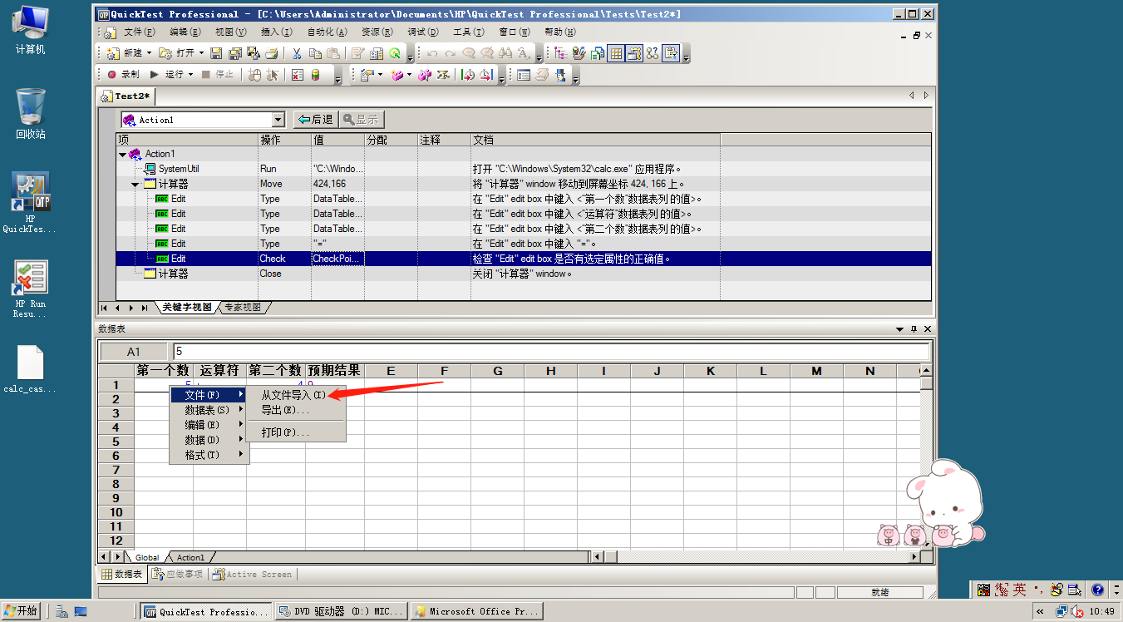Switch to Microsoft Office taskbar button
Screen dimensions: 1123x622
tap(476, 611)
